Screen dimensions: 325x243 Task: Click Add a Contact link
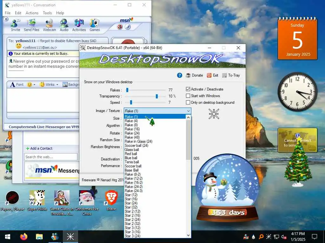click(39, 148)
